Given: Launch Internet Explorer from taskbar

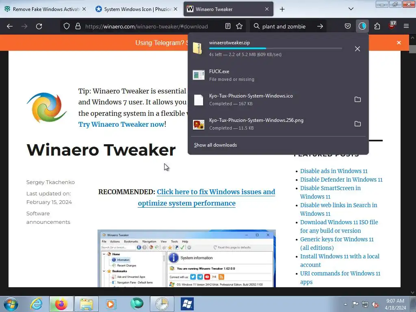Looking at the screenshot, I should click(36, 304).
